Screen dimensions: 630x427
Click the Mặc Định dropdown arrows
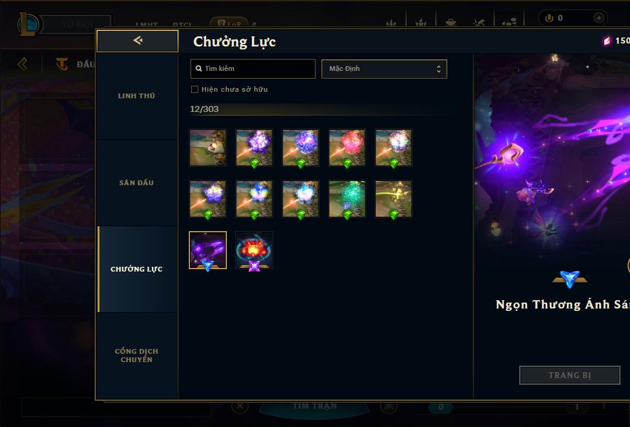point(439,69)
